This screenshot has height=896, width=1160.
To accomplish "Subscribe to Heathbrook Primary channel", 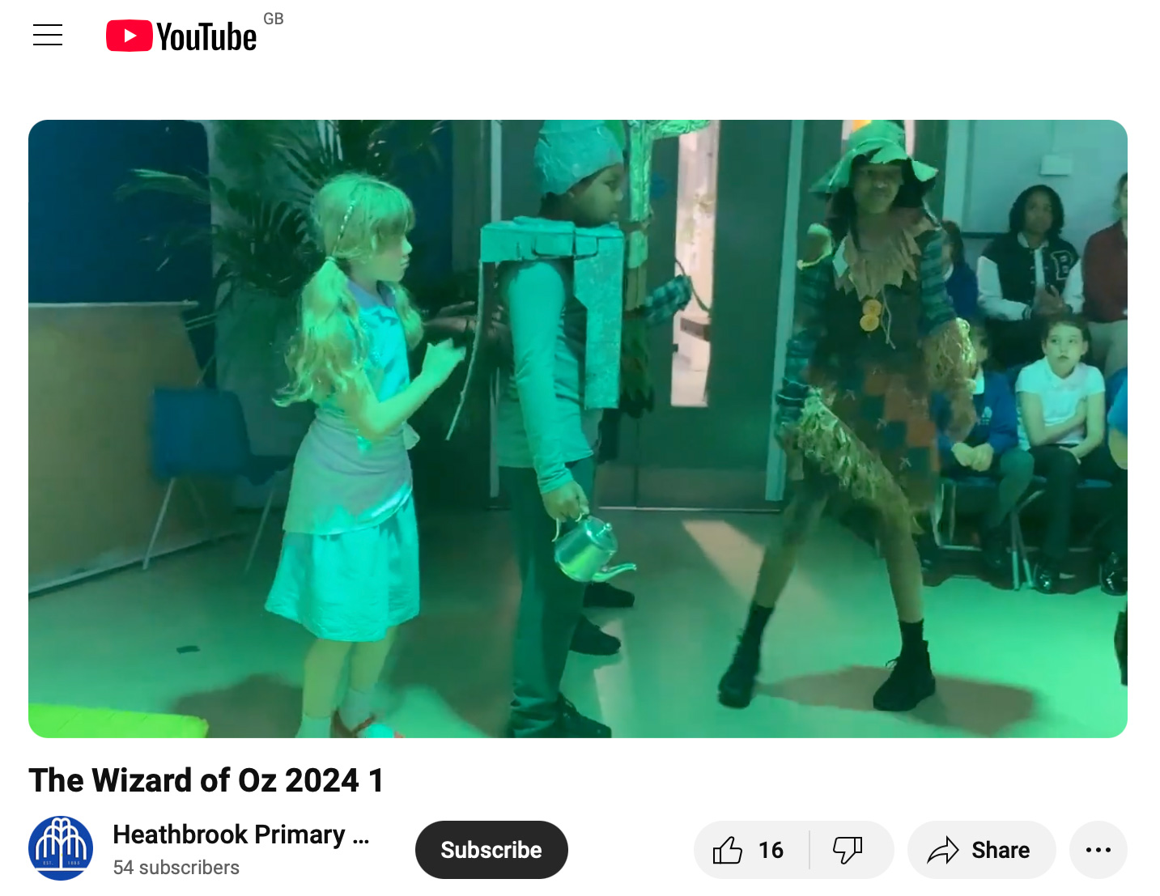I will tap(491, 850).
